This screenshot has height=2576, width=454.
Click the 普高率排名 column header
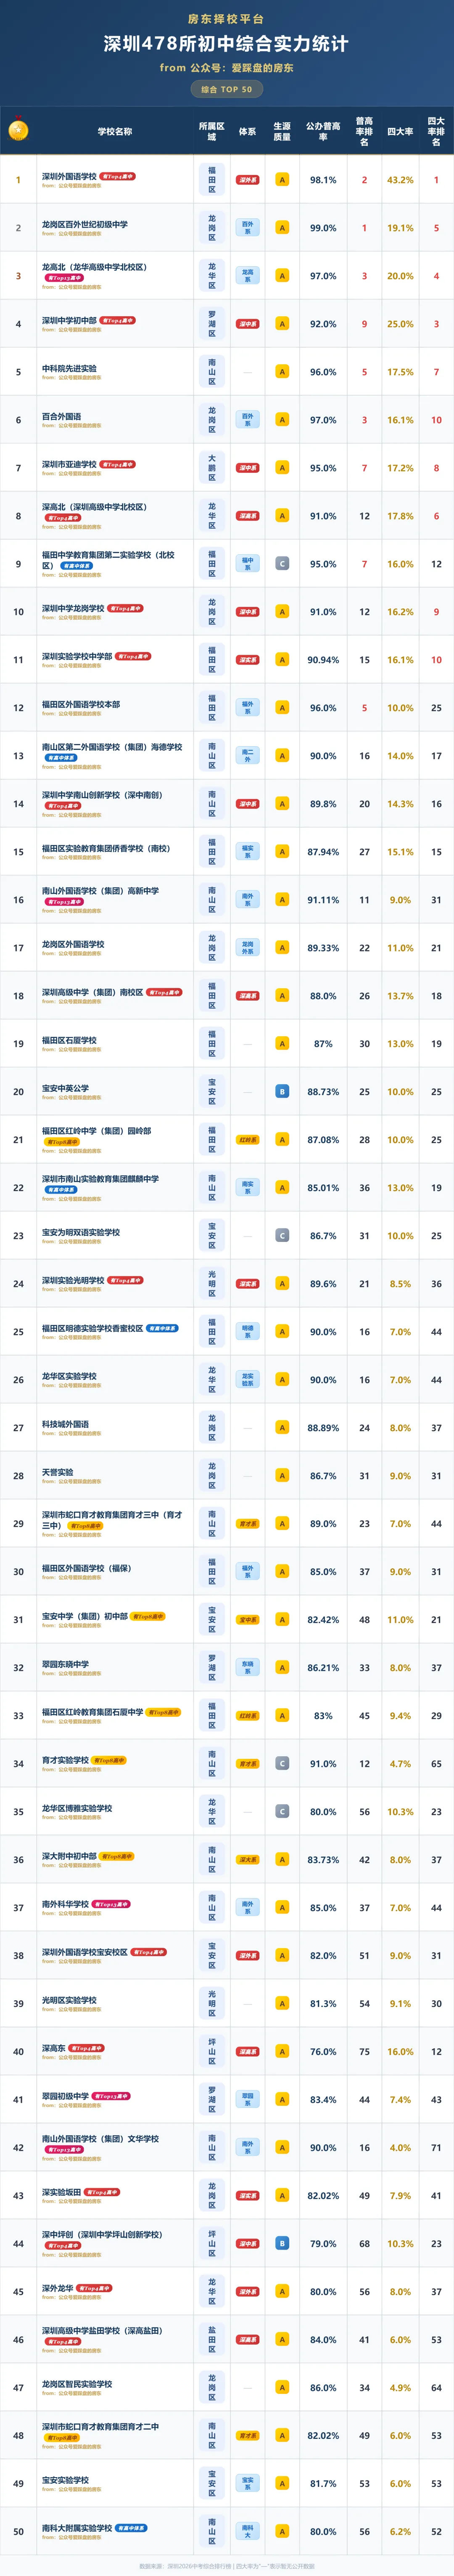click(x=364, y=131)
